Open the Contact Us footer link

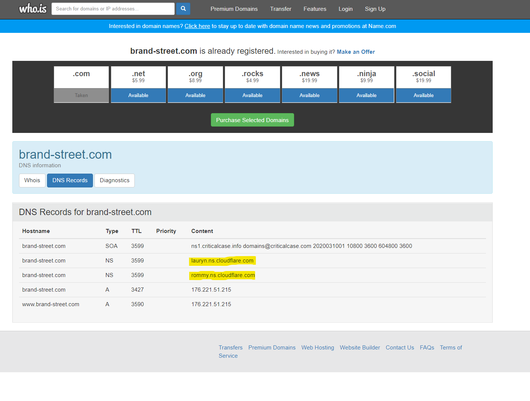400,348
